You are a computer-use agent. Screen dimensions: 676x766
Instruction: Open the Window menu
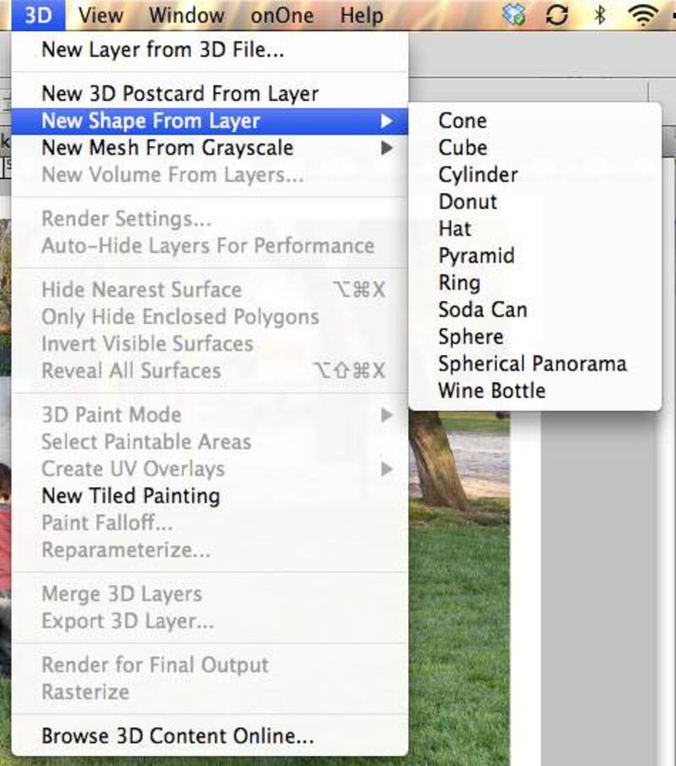click(186, 15)
